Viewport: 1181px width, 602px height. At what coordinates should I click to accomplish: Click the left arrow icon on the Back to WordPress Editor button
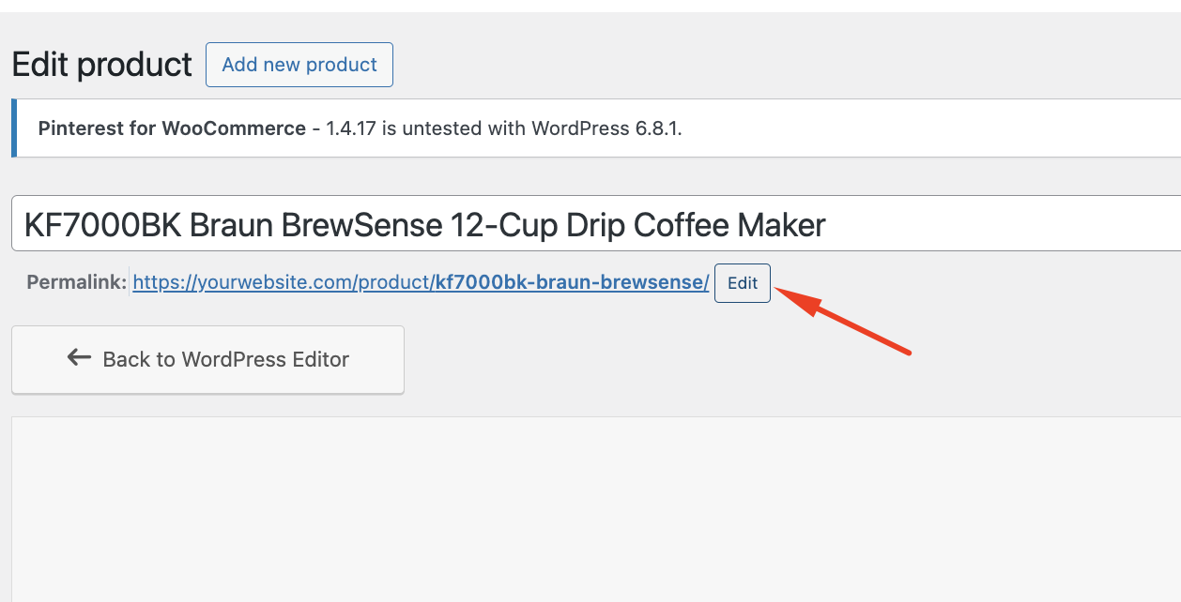point(79,358)
